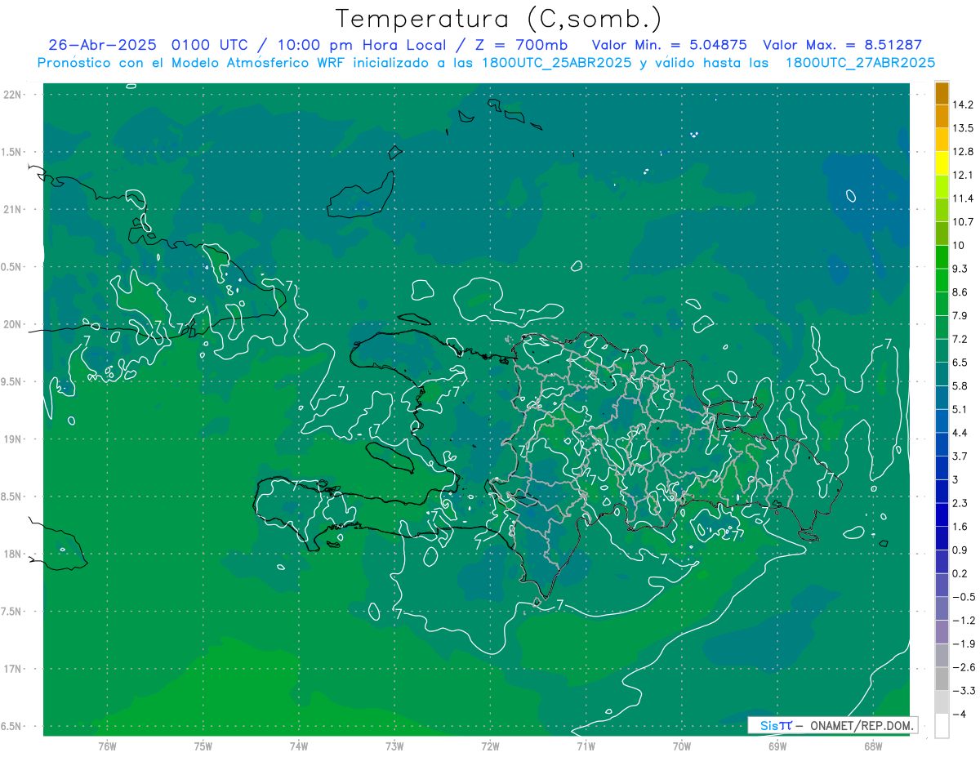Click the legend value '6.5'
This screenshot has width=980, height=757.
960,363
